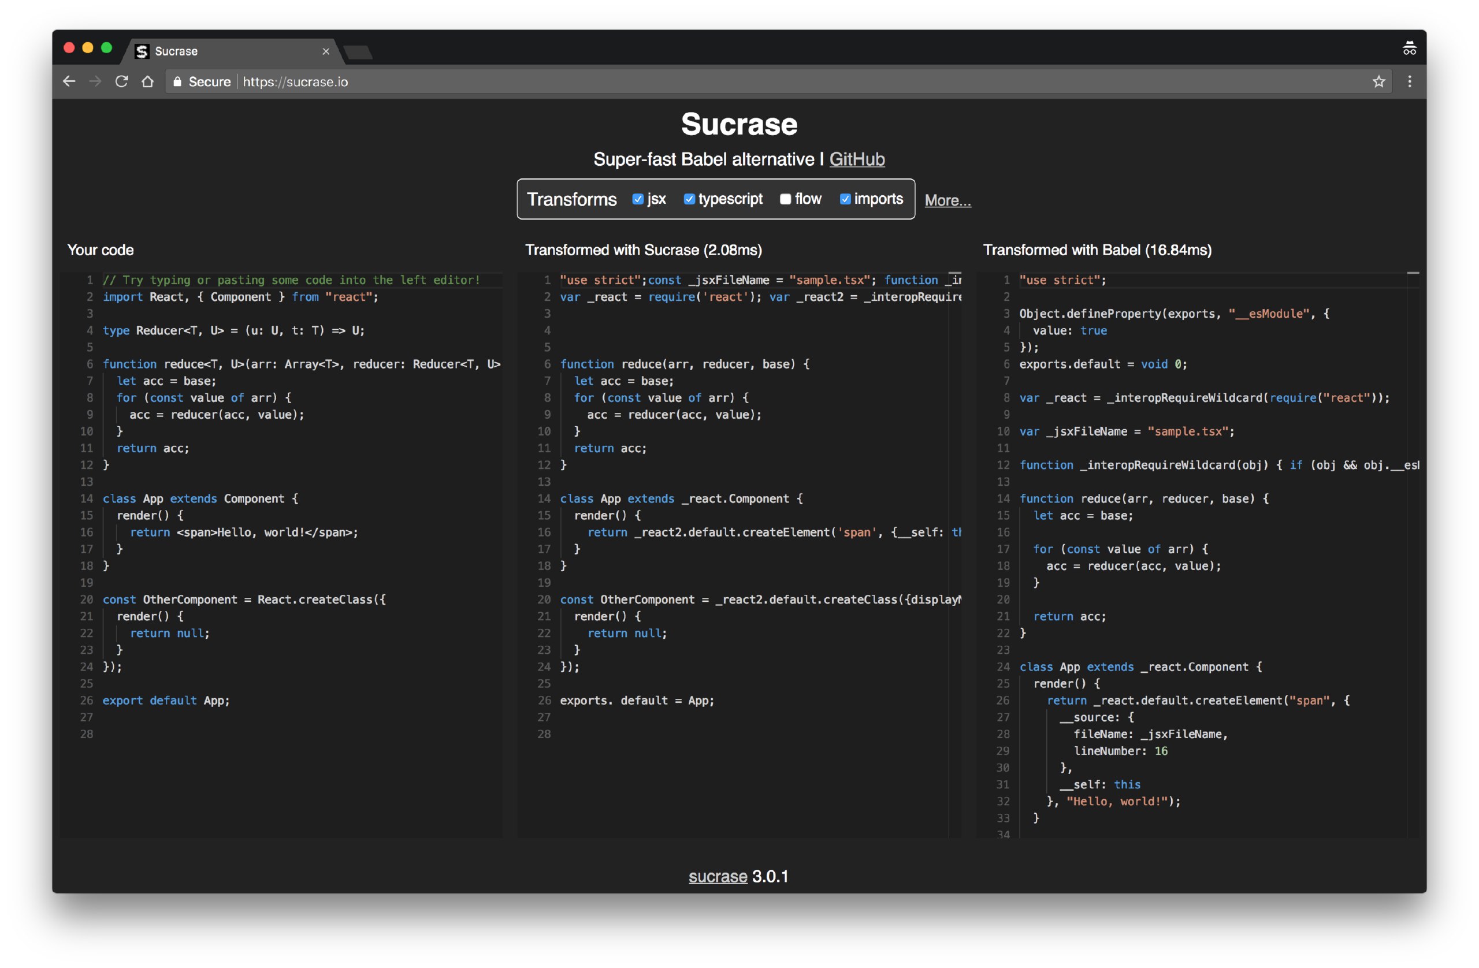The width and height of the screenshot is (1479, 968).
Task: Click 'Transformed with Sucrase (2.08ms)' heading
Action: click(643, 250)
